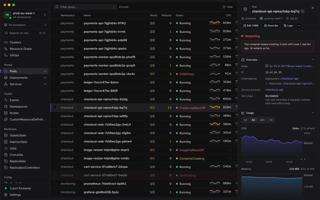320x200 pixels.
Task: Open Clusters in the sidebar
Action: click(25, 42)
